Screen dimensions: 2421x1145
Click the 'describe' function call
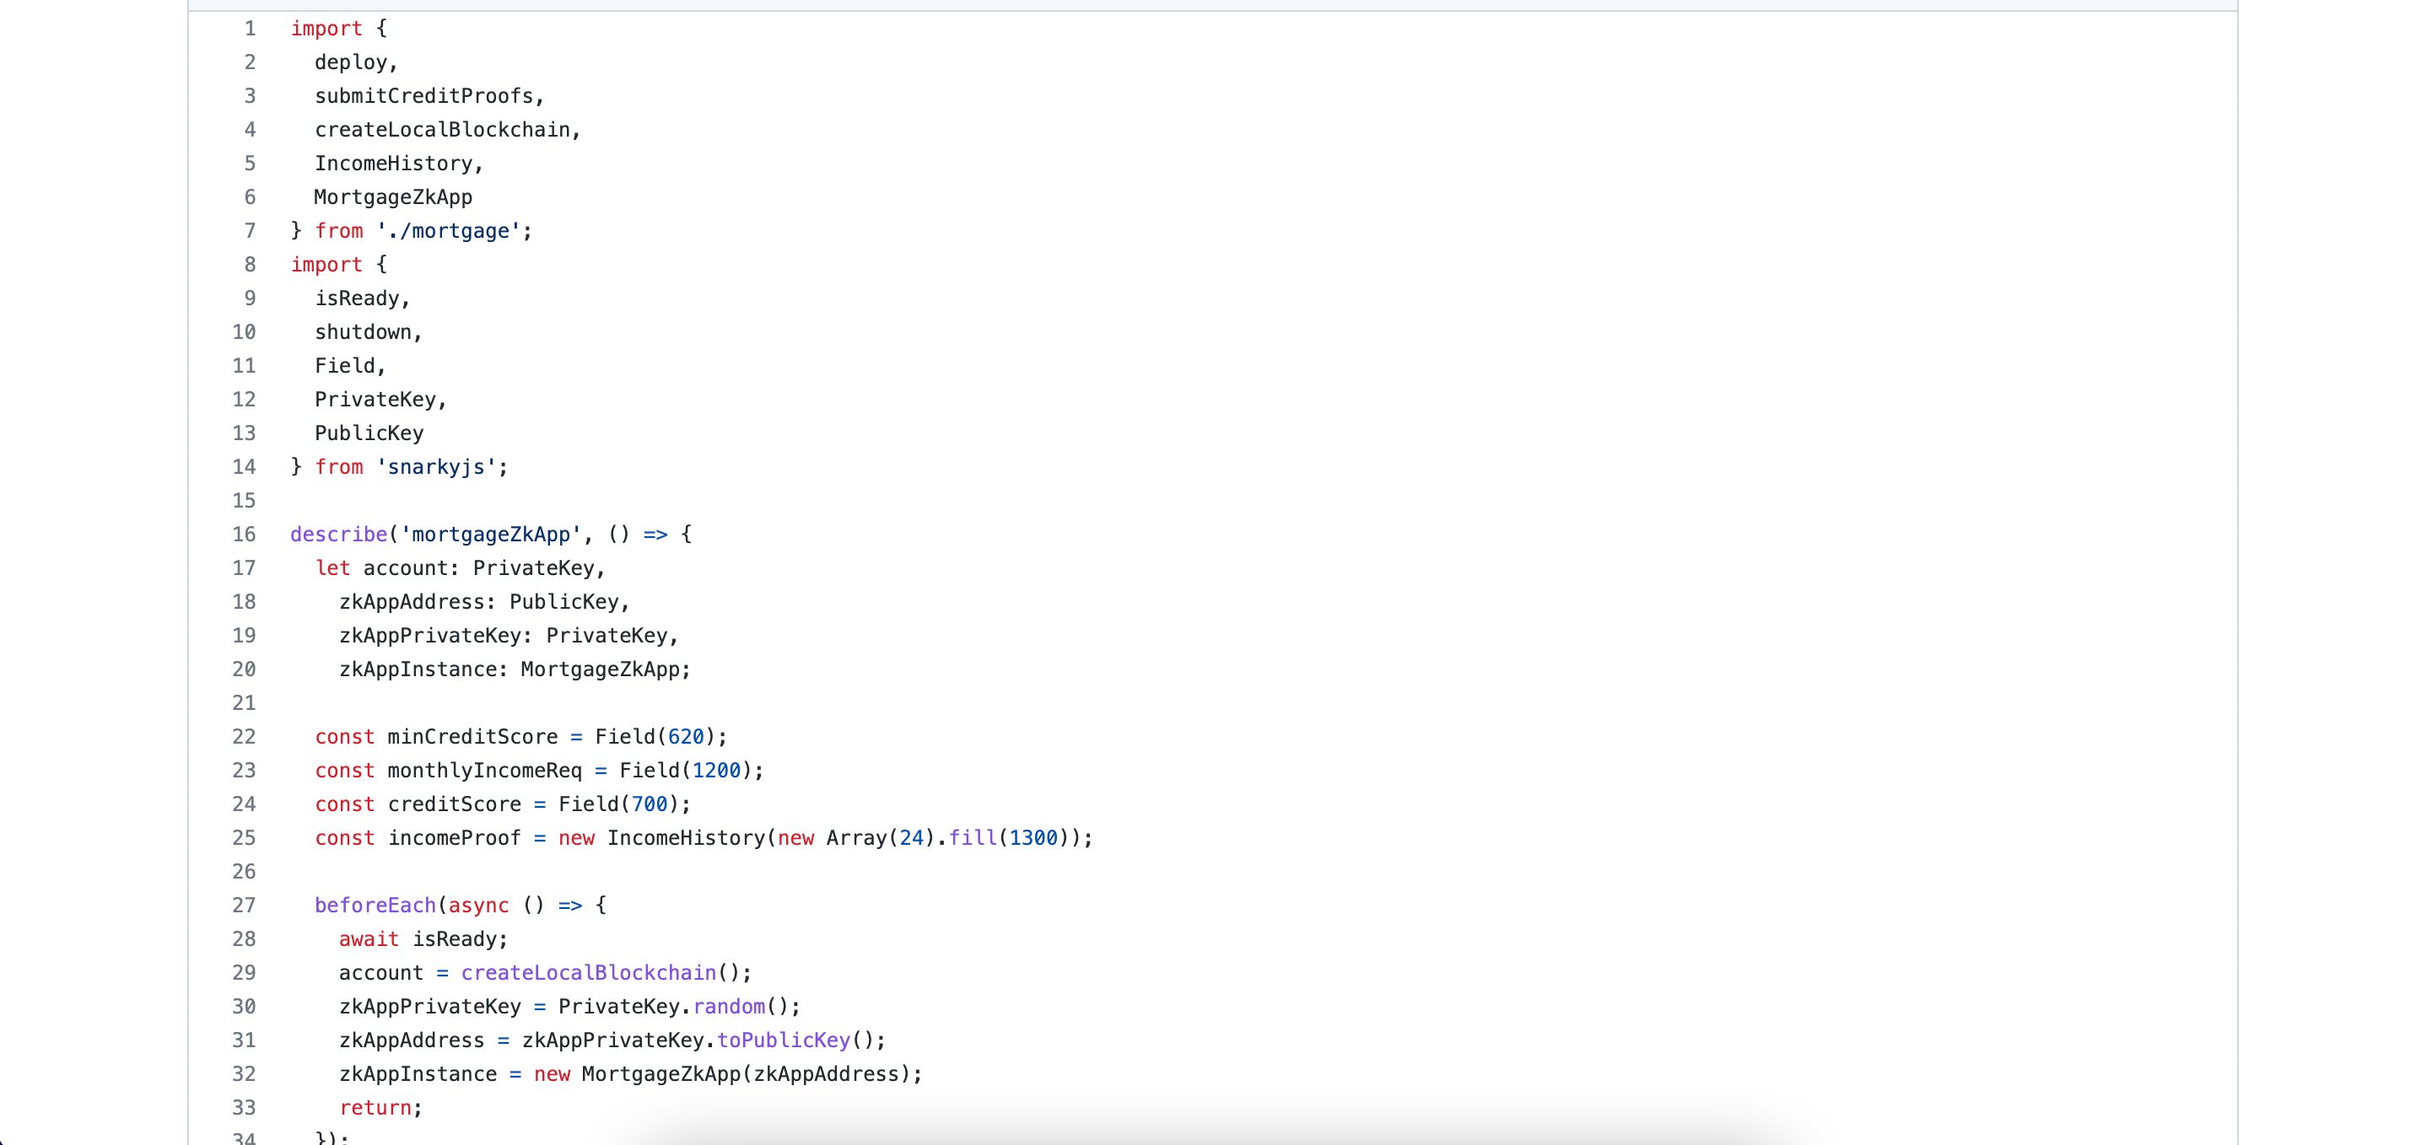338,535
